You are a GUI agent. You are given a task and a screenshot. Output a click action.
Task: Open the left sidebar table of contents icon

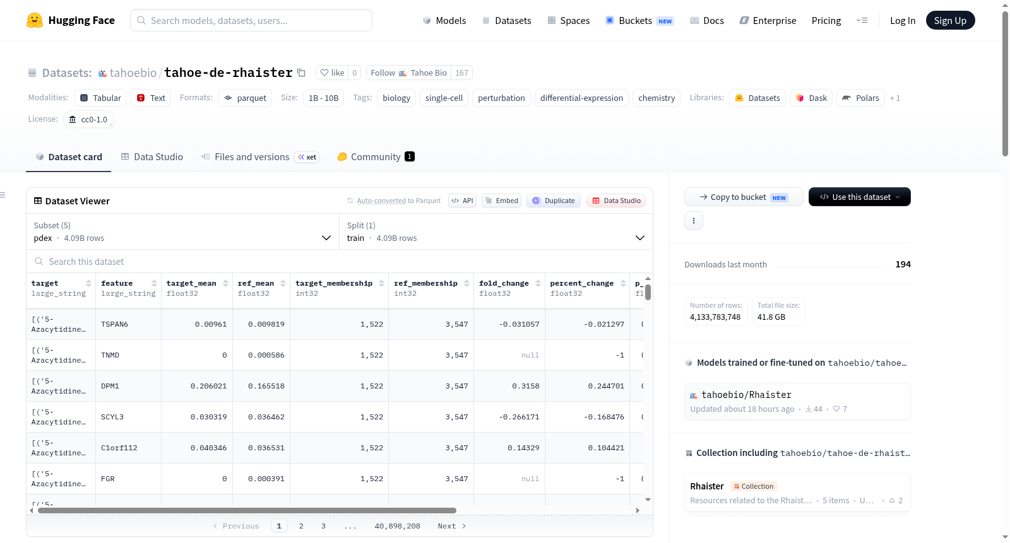coord(3,195)
